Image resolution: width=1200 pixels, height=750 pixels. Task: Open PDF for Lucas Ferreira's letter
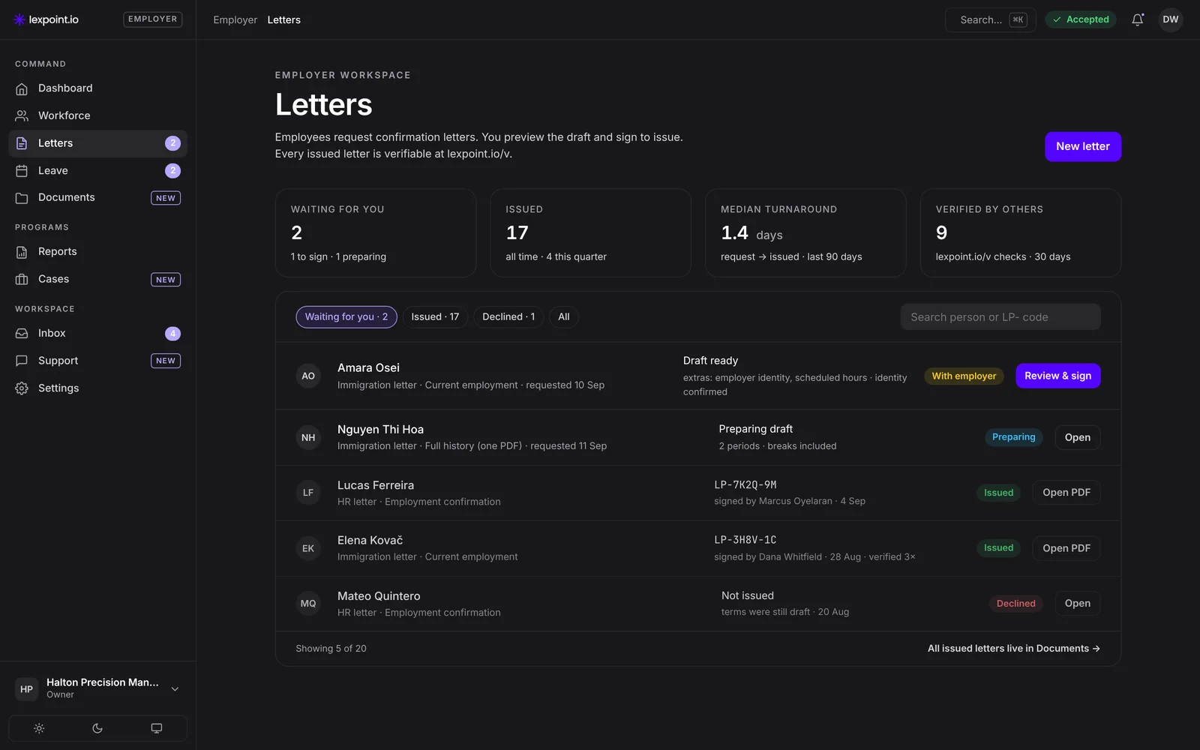click(x=1066, y=493)
